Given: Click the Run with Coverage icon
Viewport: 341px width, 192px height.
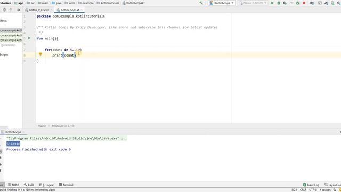Looking at the screenshot, I should pyautogui.click(x=285, y=3).
